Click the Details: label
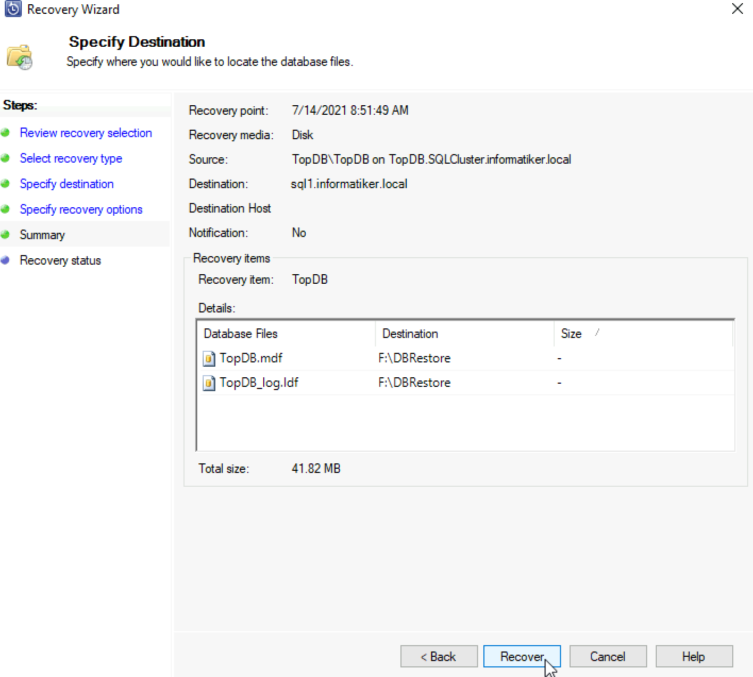 [x=216, y=308]
